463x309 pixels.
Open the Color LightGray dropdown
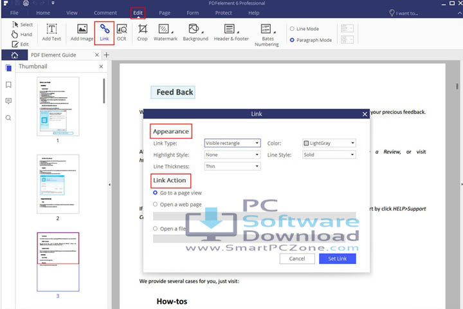tap(329, 143)
